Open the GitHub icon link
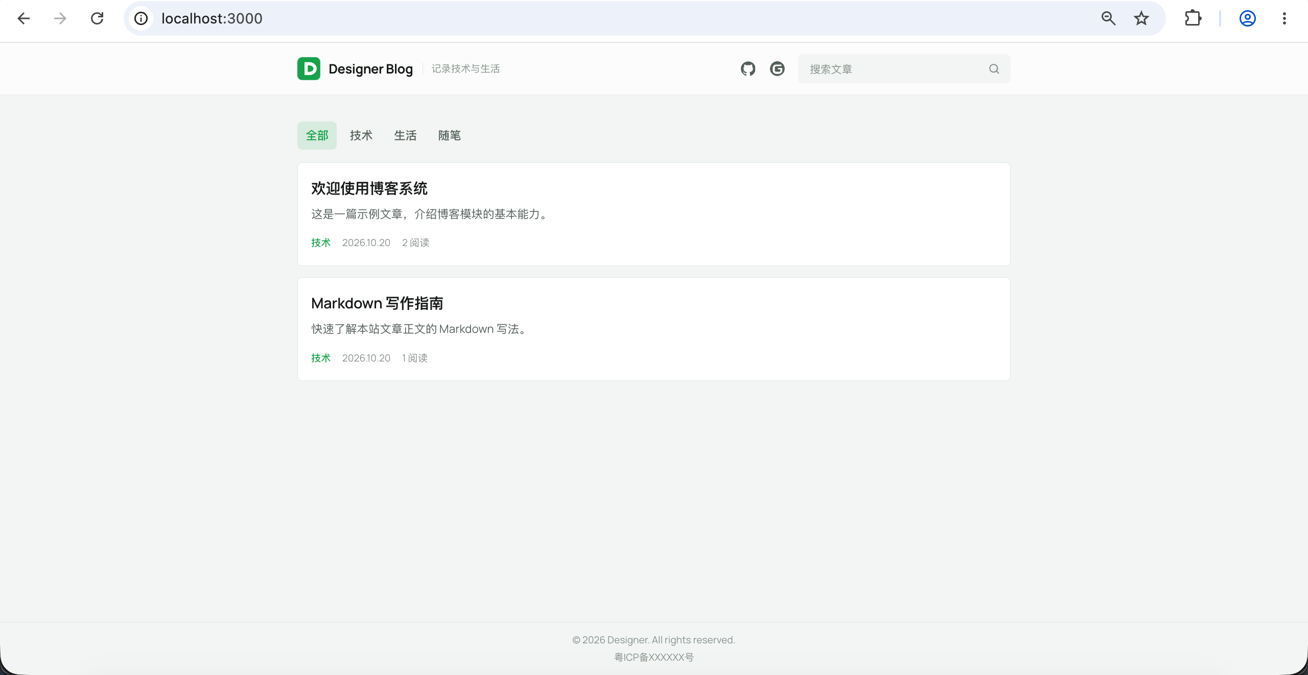 [x=748, y=69]
